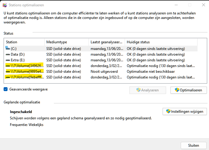This screenshot has height=150, width=209.
Task: Click Volume{349626 donderdag,3/02 date cell
Action: coord(106,66)
